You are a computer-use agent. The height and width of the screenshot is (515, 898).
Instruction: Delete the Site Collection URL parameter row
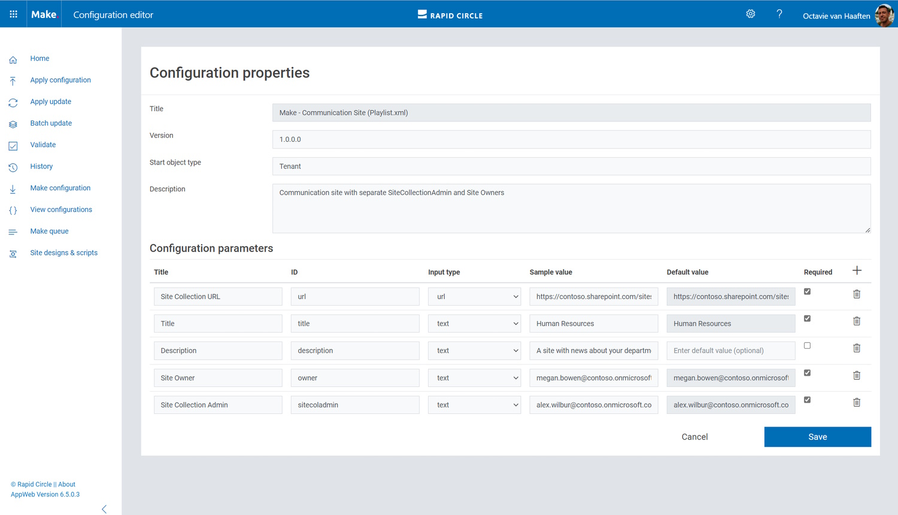[x=857, y=294]
